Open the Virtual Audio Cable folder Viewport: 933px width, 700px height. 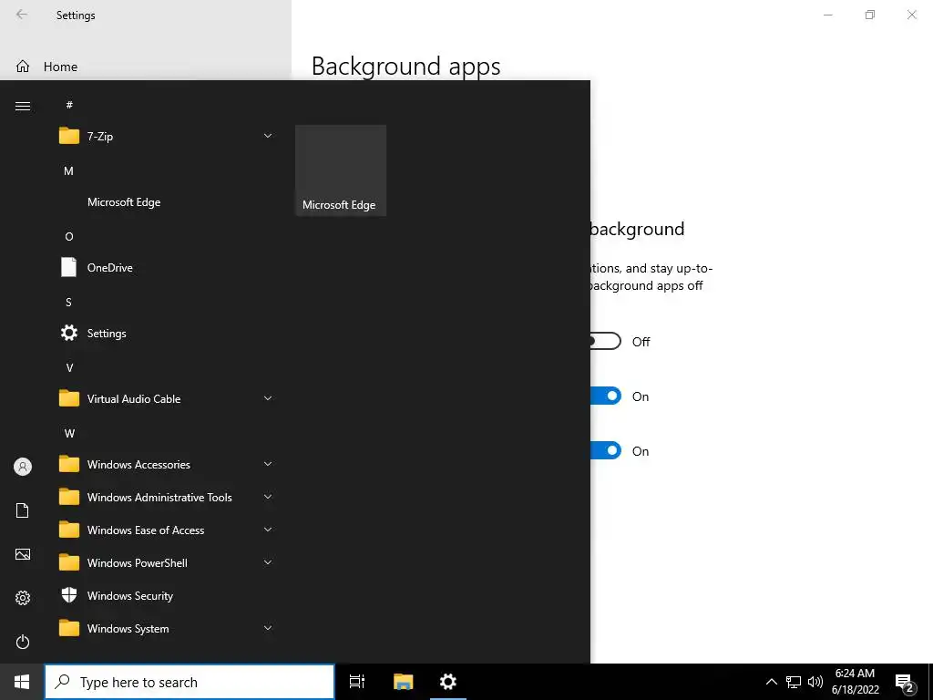tap(167, 399)
